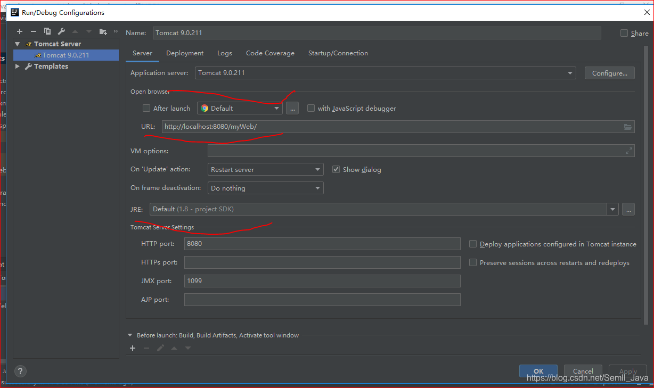Viewport: 654px width, 388px height.
Task: Switch to the Server tab
Action: pyautogui.click(x=142, y=53)
